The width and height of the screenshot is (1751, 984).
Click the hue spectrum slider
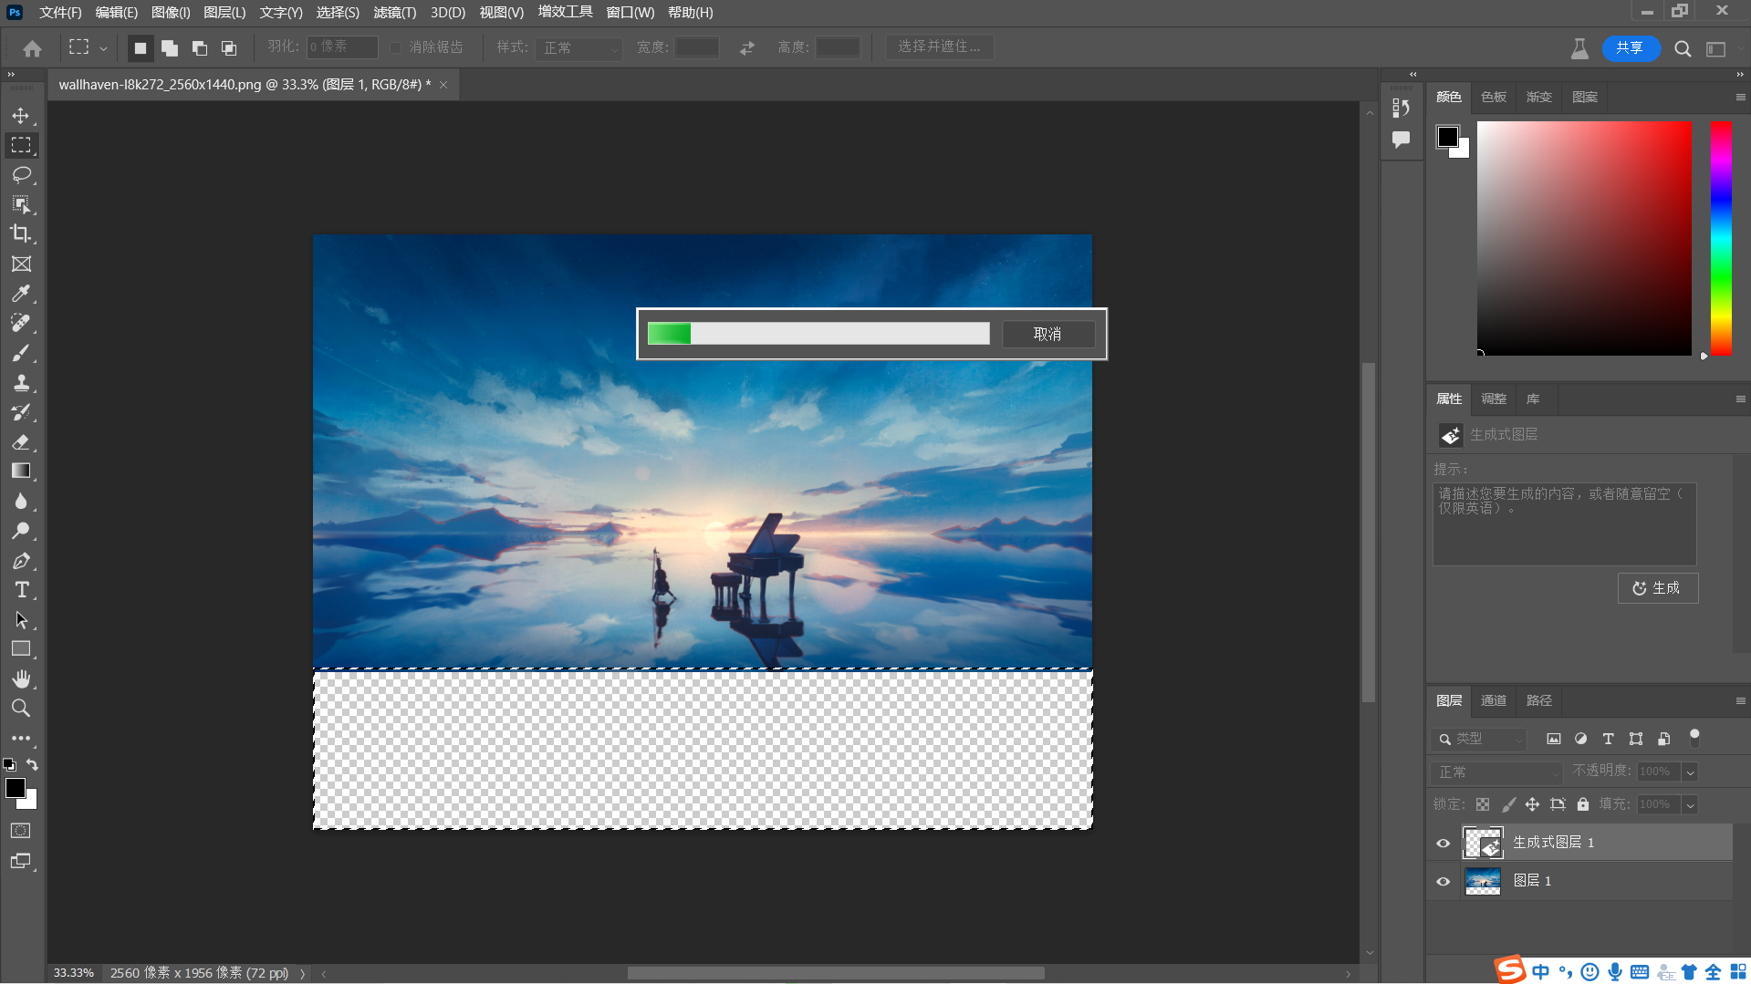1721,238
